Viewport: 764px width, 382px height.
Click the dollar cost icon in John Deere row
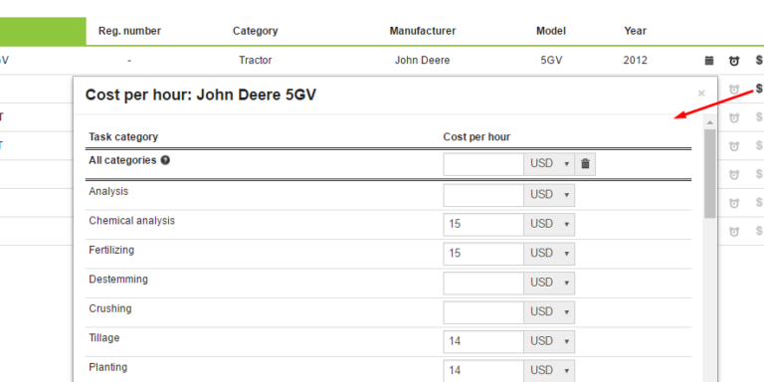pyautogui.click(x=759, y=60)
